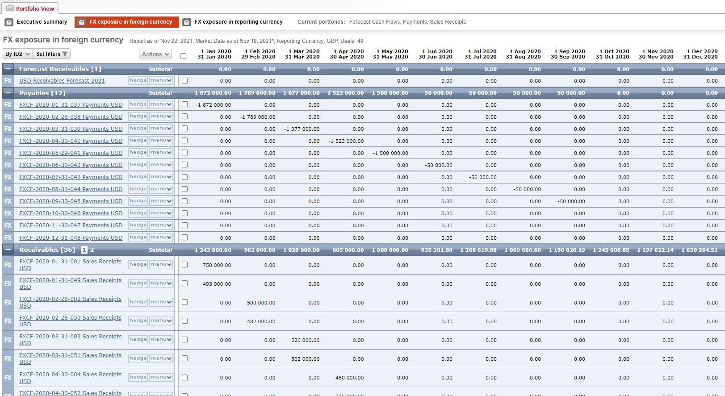Viewport: 725px width, 396px height.
Task: Click FX icon beside USD Receivables Forecast 2021
Action: point(8,81)
